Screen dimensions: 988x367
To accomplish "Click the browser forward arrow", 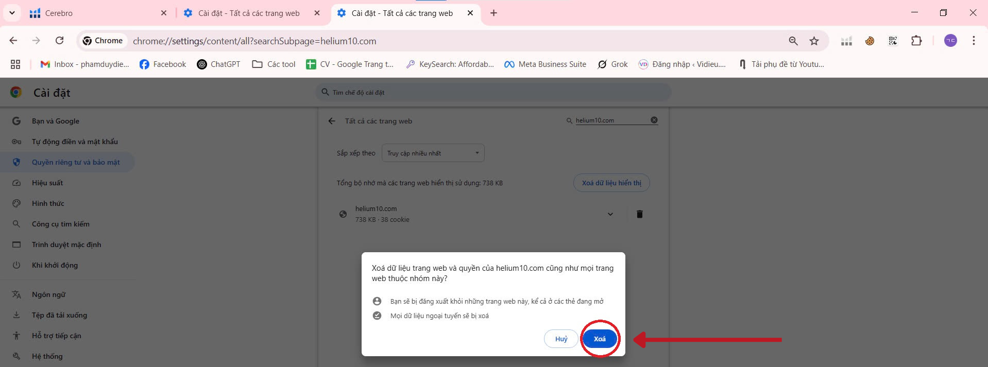I will coord(36,41).
